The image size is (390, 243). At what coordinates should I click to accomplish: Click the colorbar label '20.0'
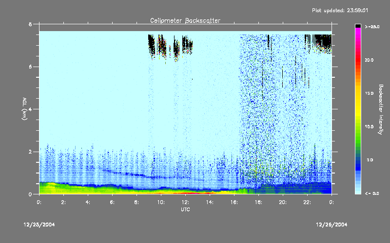(x=369, y=60)
